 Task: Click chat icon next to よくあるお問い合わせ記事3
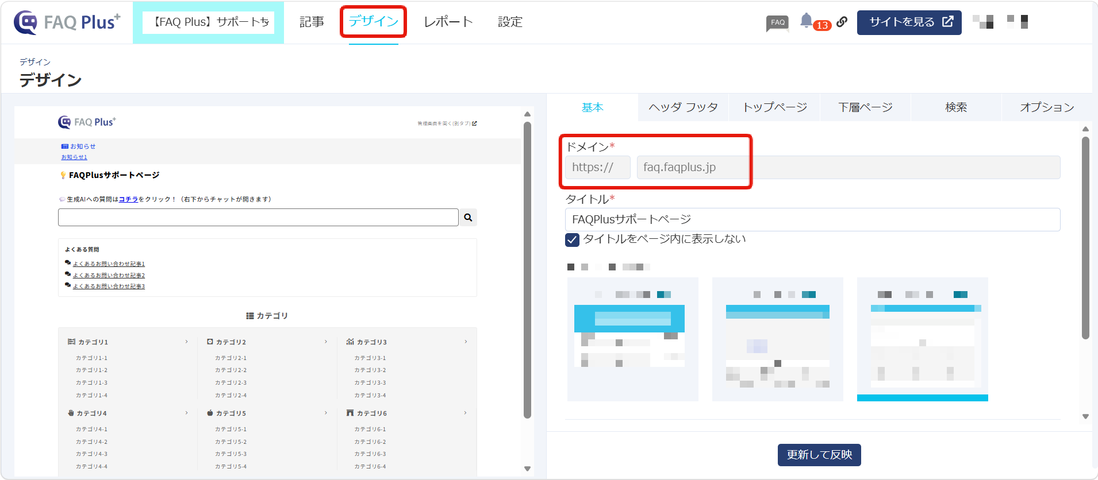68,285
